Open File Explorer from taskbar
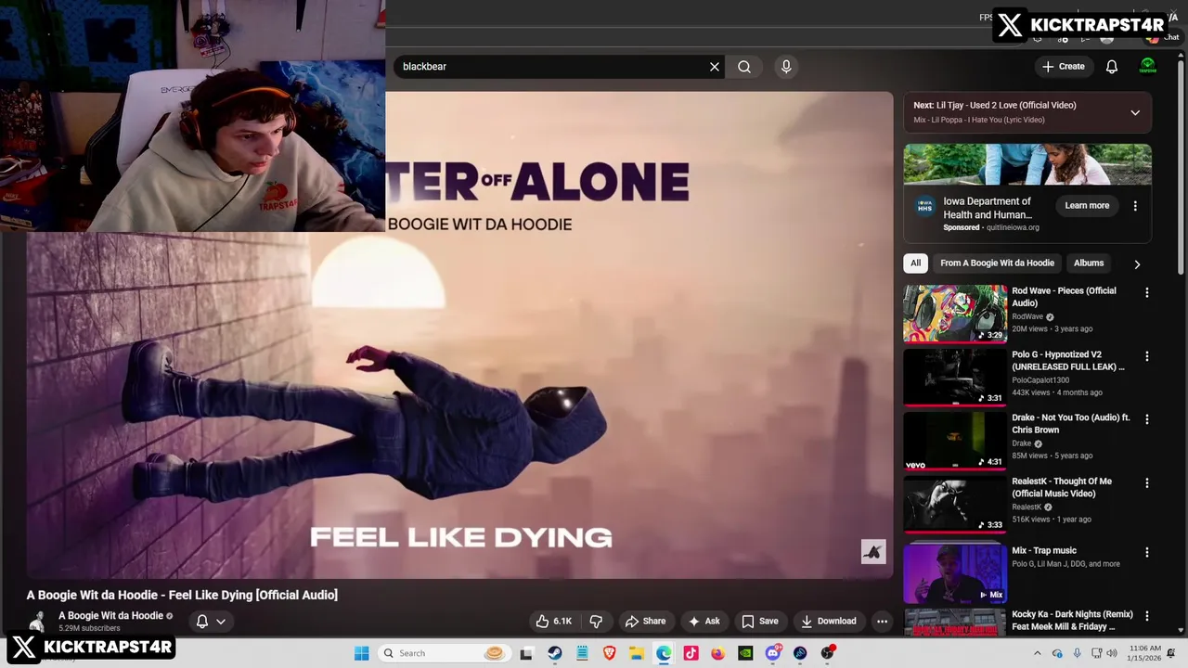Viewport: 1188px width, 668px height. [637, 653]
